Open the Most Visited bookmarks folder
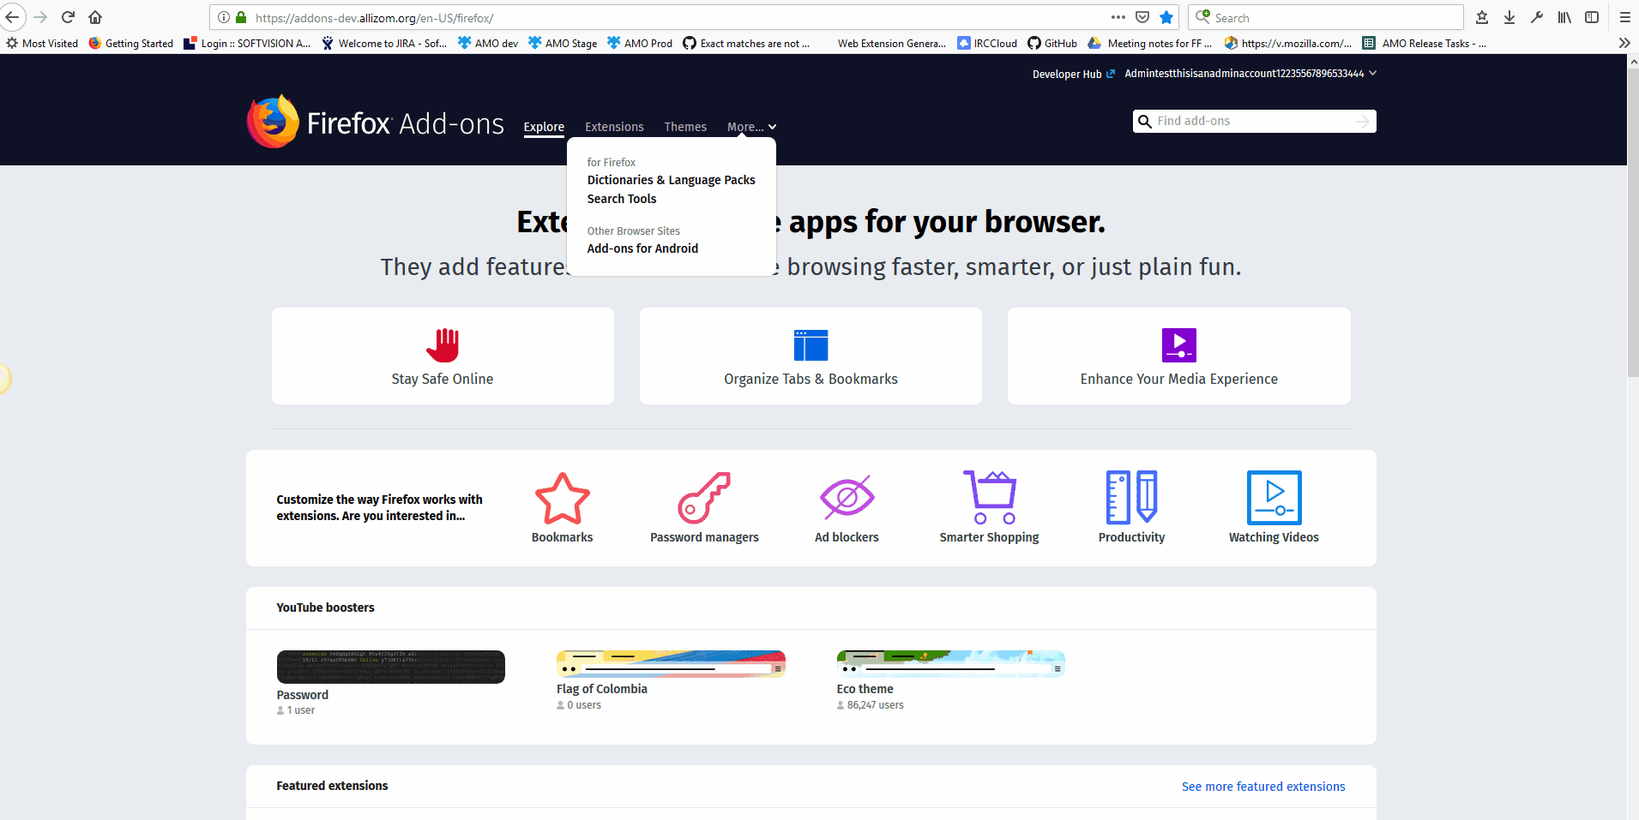Image resolution: width=1639 pixels, height=820 pixels. click(42, 43)
